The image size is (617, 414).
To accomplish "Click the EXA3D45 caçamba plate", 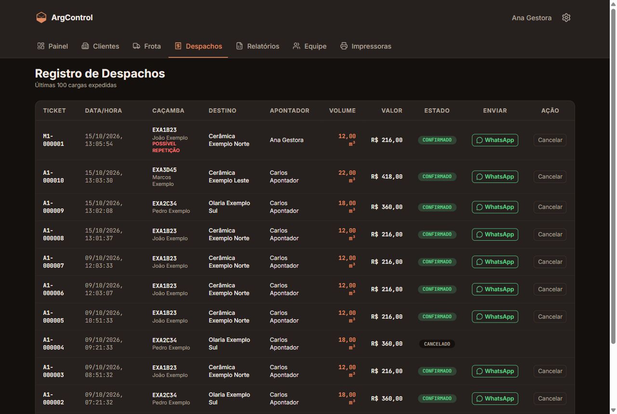I will point(164,170).
